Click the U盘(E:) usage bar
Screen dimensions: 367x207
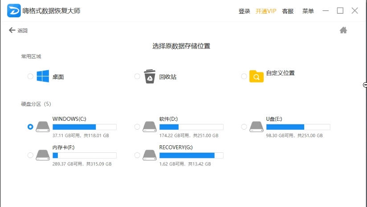coord(298,127)
